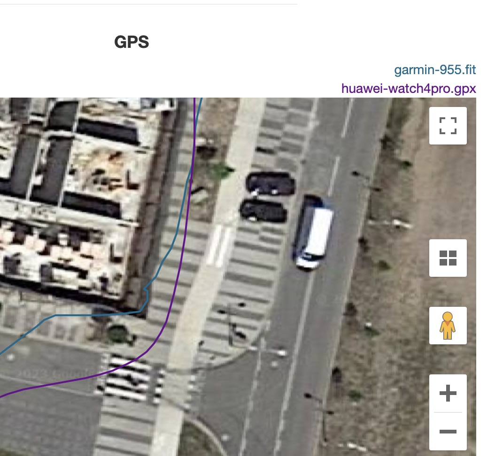495x456 pixels.
Task: Click the lower black parked car
Action: (x=263, y=210)
